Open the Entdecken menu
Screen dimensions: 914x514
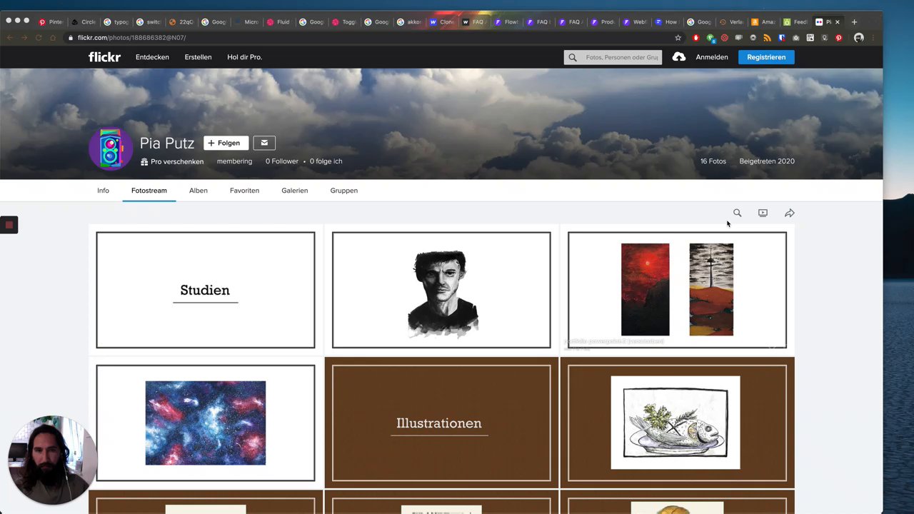[152, 57]
